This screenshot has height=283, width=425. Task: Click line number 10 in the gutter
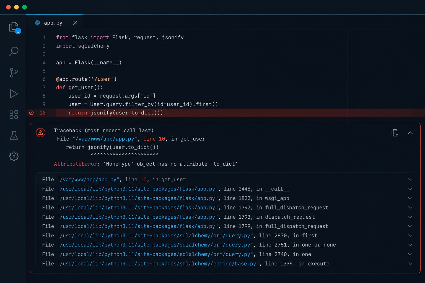pos(42,113)
